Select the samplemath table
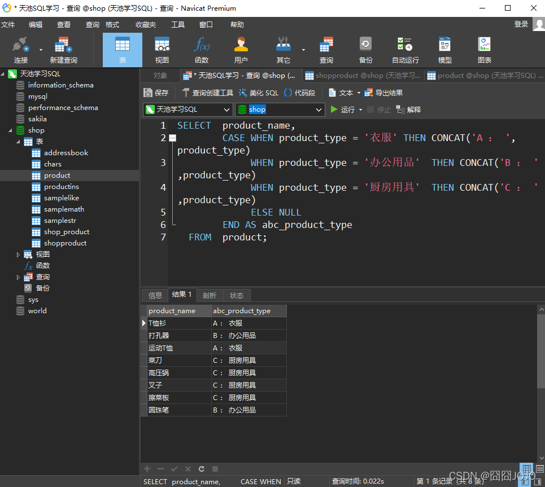 [x=64, y=209]
